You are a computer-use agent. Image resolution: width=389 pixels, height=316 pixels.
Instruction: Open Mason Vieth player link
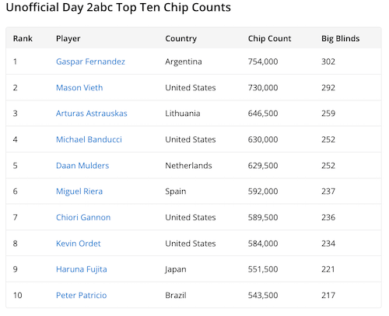pyautogui.click(x=79, y=88)
